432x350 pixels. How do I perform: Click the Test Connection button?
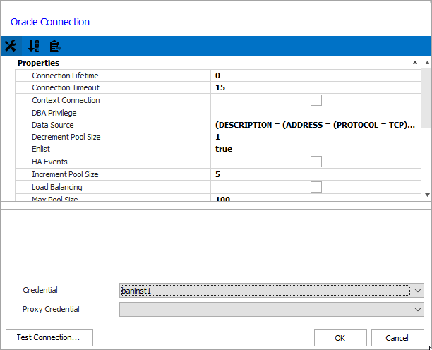point(49,337)
